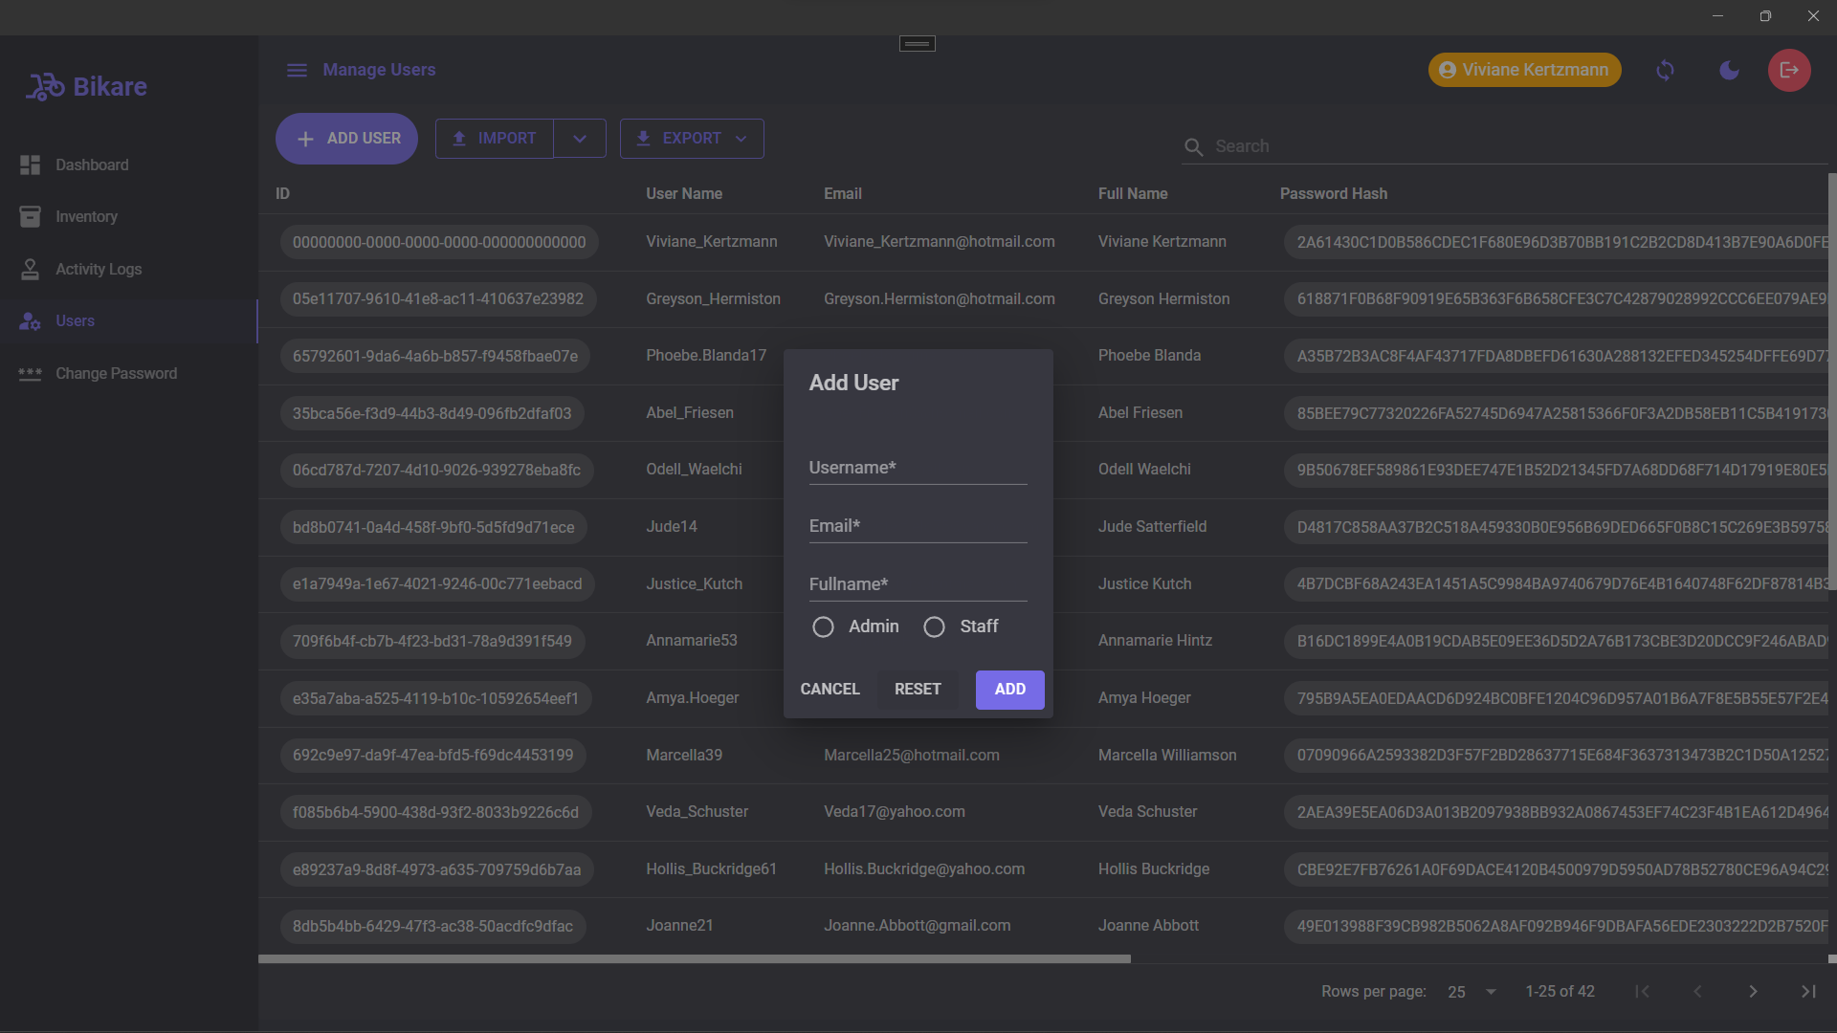
Task: Click the Change Password section icon
Action: (31, 372)
